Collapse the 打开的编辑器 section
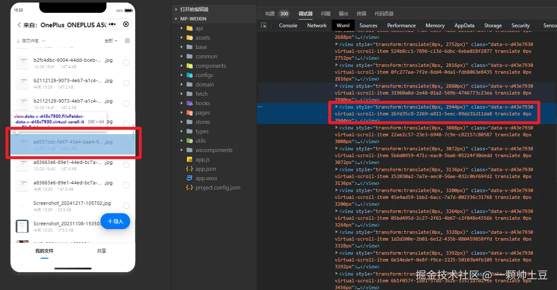Viewport: 557px width, 290px height. 176,9
